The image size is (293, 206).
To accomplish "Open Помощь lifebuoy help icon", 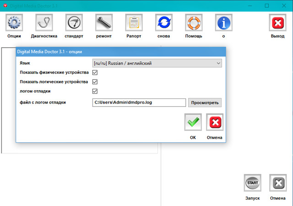I will pos(194,22).
